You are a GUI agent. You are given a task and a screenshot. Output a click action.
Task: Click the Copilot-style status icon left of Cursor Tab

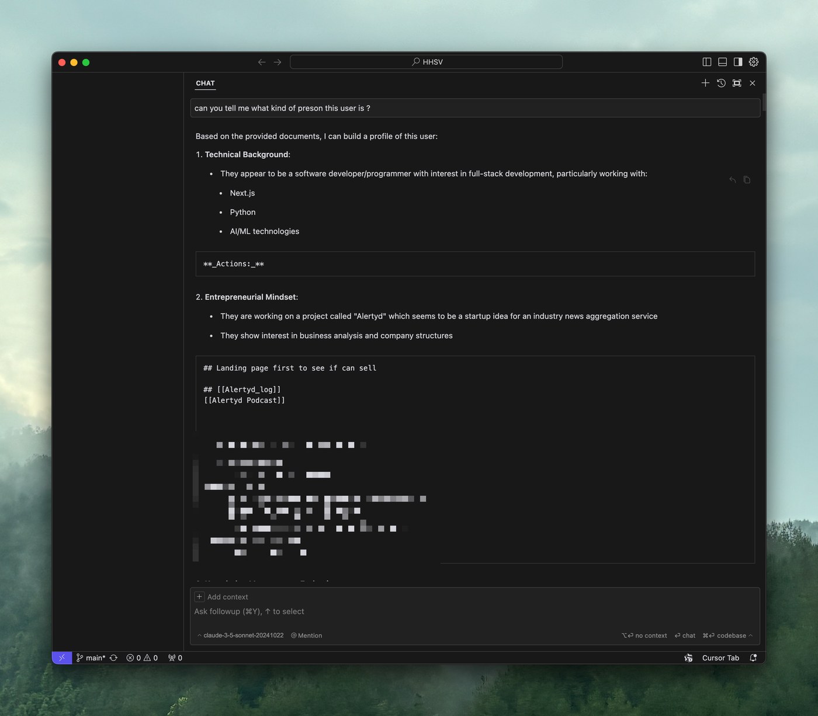click(688, 658)
